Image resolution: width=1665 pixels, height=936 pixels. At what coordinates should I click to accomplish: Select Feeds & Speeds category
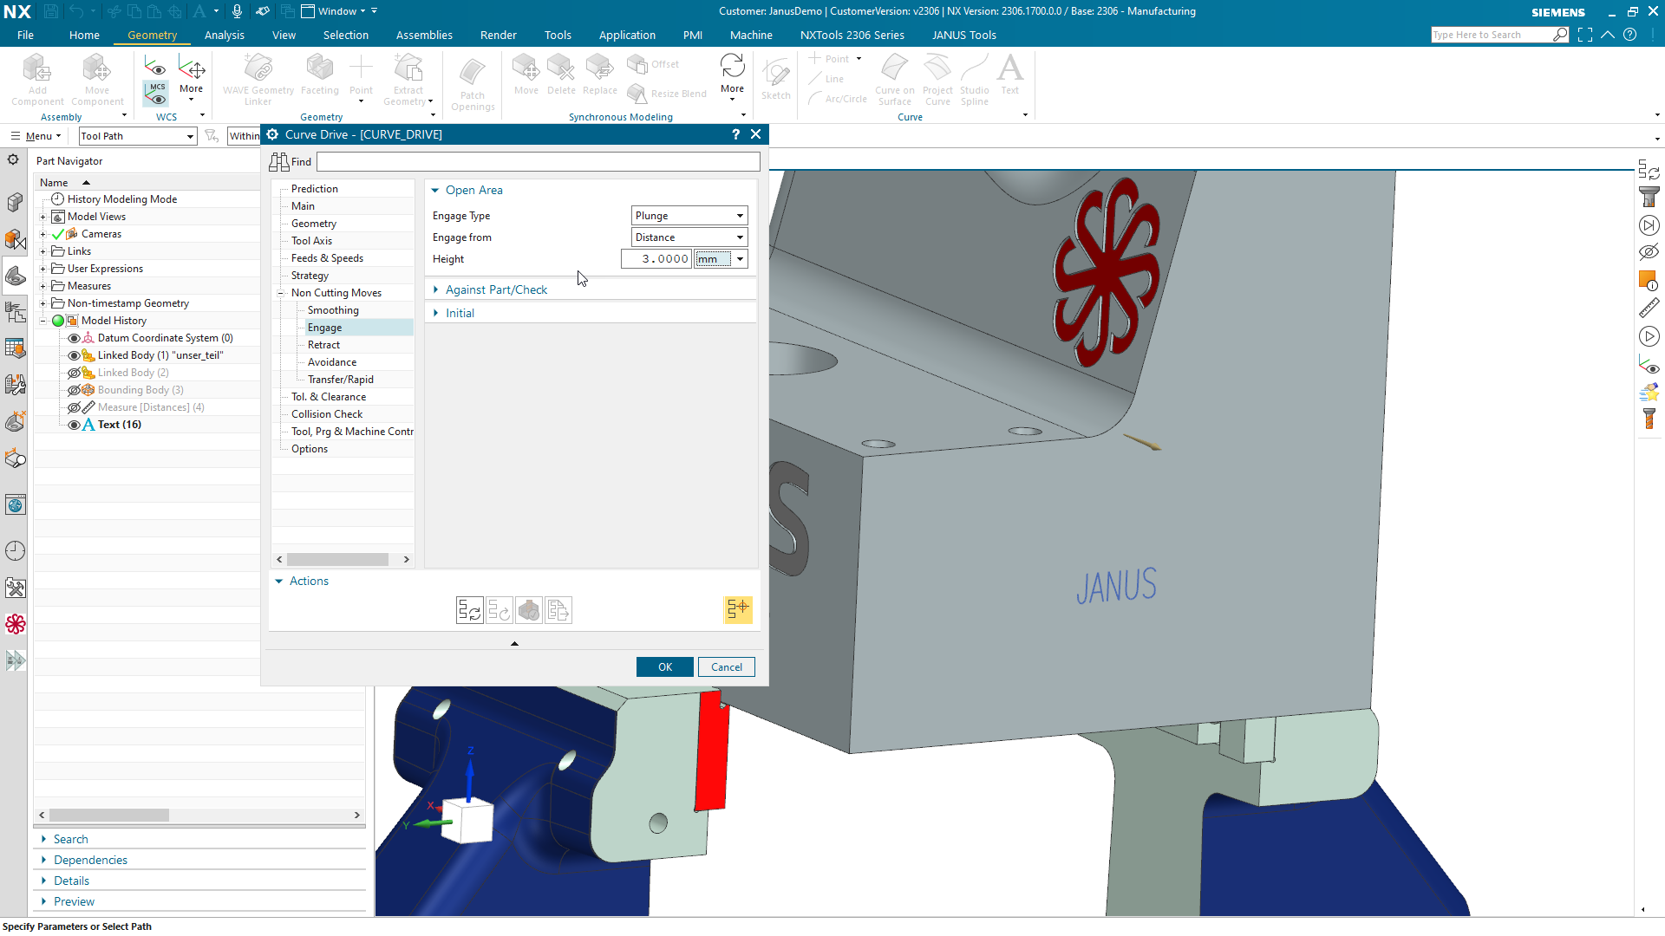(327, 258)
